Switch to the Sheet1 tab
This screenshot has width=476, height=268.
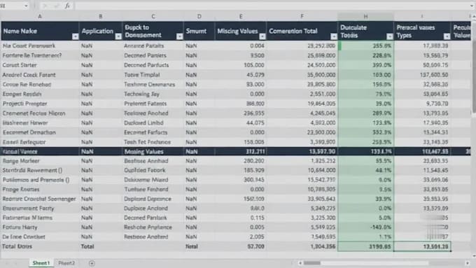[41, 263]
